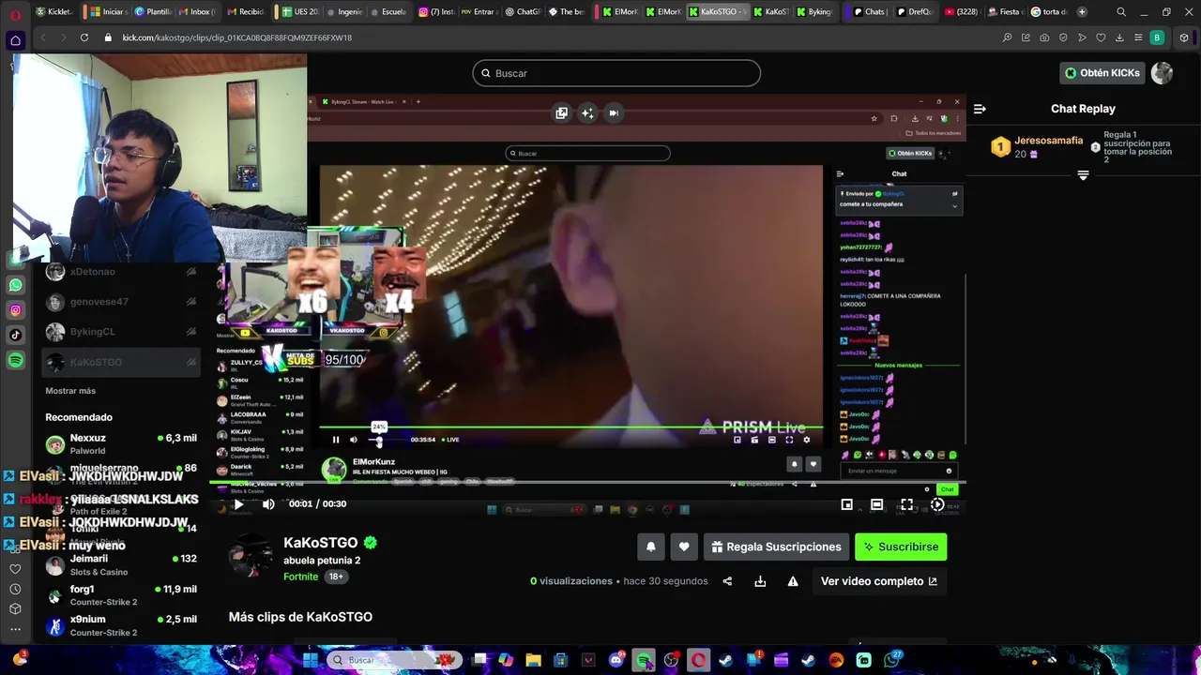Viewport: 1201px width, 675px height.
Task: Take a snapshot with camera icon
Action: pyautogui.click(x=1044, y=37)
